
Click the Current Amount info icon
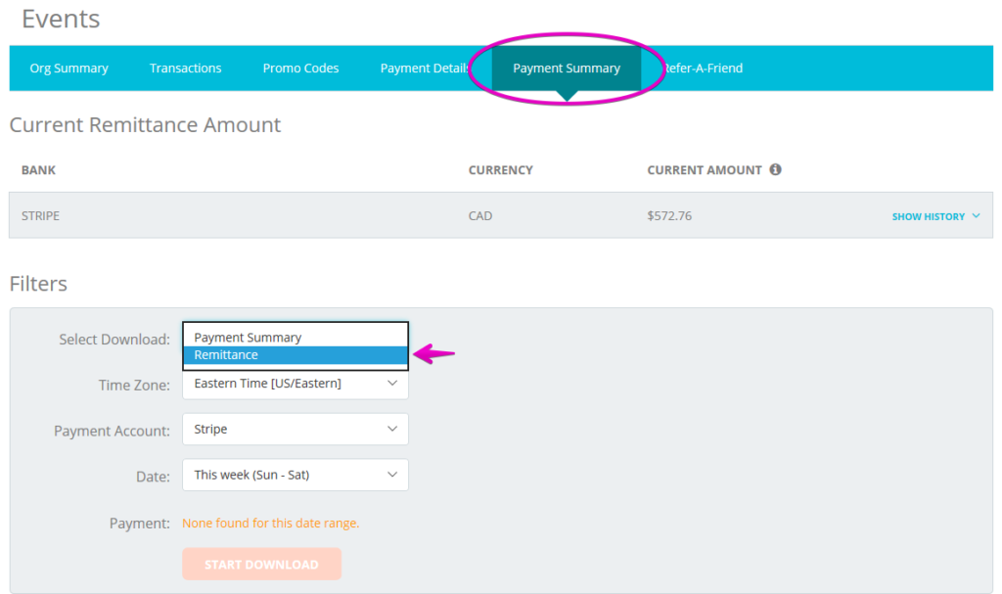pos(775,169)
